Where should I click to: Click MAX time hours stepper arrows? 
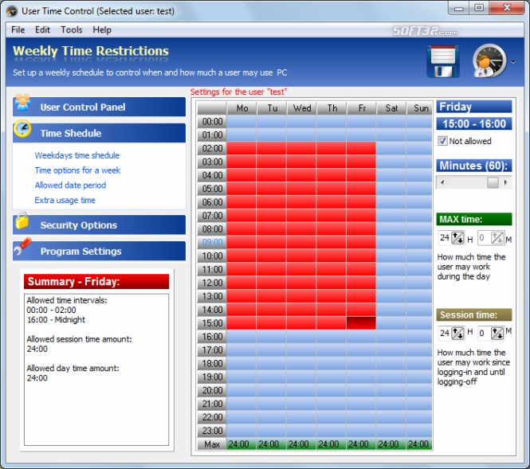pos(458,238)
